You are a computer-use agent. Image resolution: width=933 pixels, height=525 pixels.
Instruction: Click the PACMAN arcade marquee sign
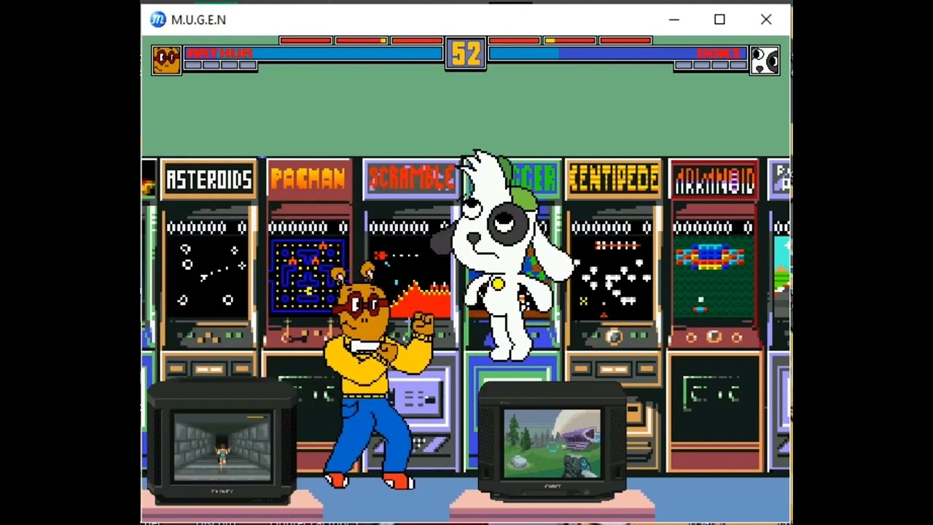[309, 179]
